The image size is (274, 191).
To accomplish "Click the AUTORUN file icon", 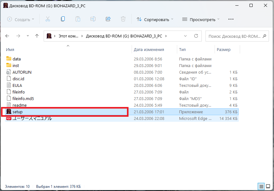I will [8, 72].
